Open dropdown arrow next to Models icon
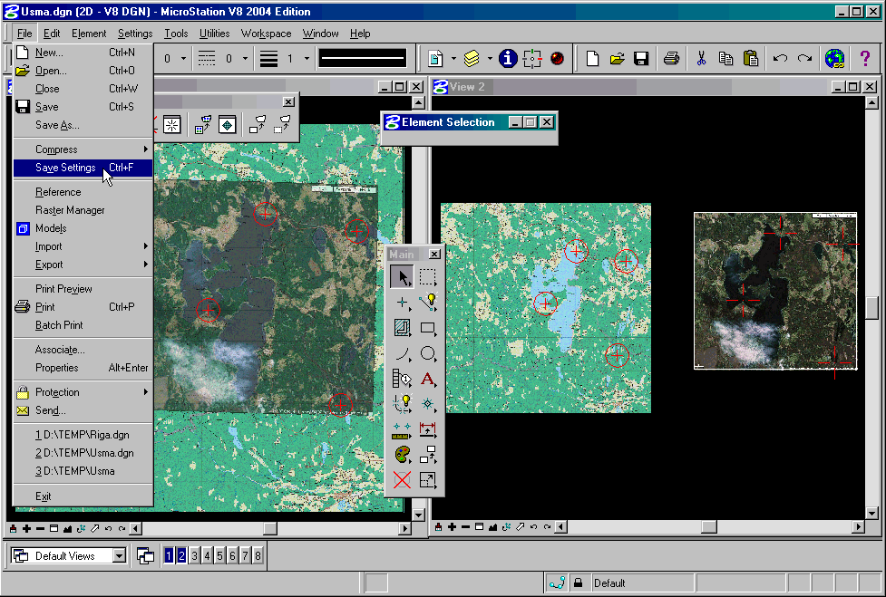The image size is (886, 597). tap(453, 58)
